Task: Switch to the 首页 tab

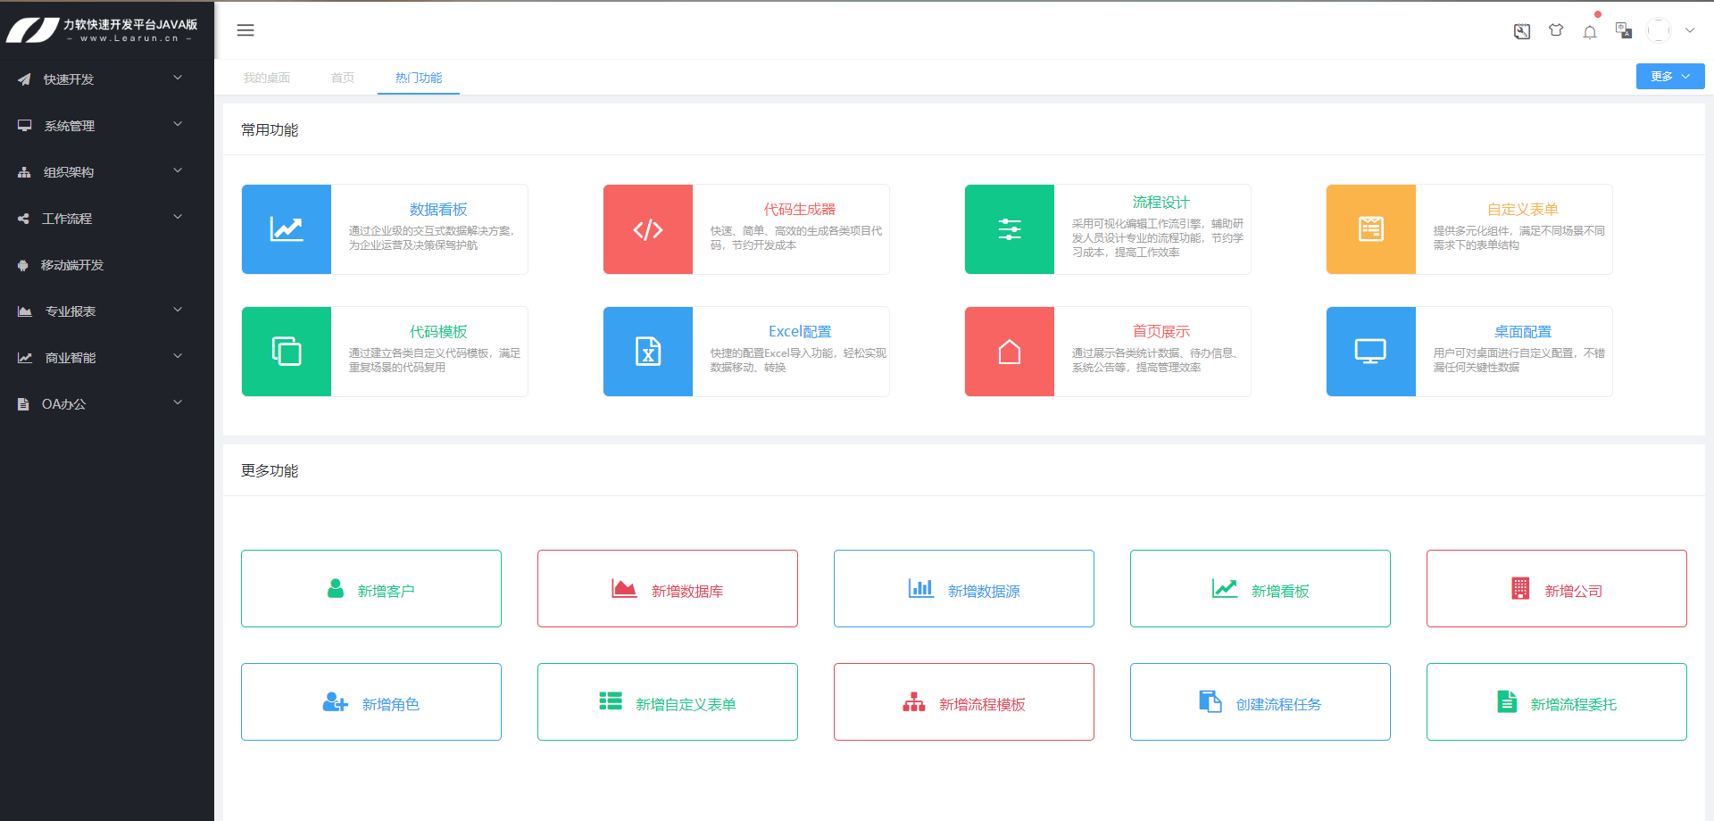Action: pyautogui.click(x=343, y=78)
